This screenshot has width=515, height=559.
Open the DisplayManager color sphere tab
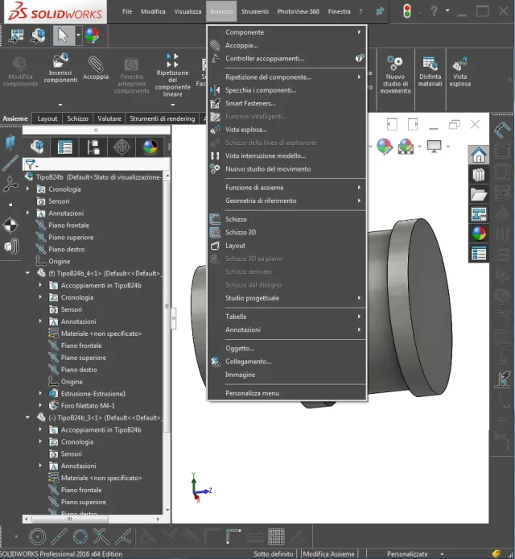[150, 147]
